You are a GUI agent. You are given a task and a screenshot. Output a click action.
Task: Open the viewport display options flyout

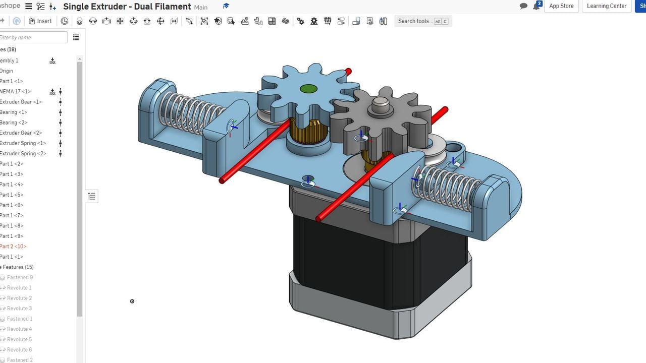[91, 196]
